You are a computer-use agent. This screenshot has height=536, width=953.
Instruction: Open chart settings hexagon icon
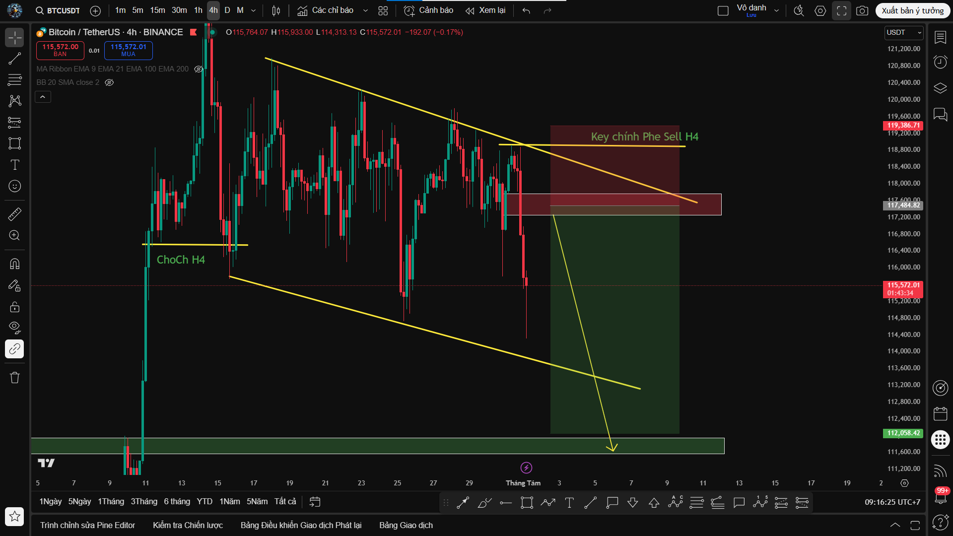(x=820, y=10)
